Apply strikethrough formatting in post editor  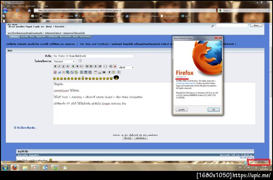click(x=68, y=66)
